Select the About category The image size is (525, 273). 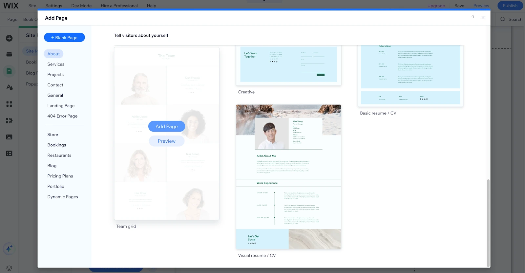tap(53, 54)
